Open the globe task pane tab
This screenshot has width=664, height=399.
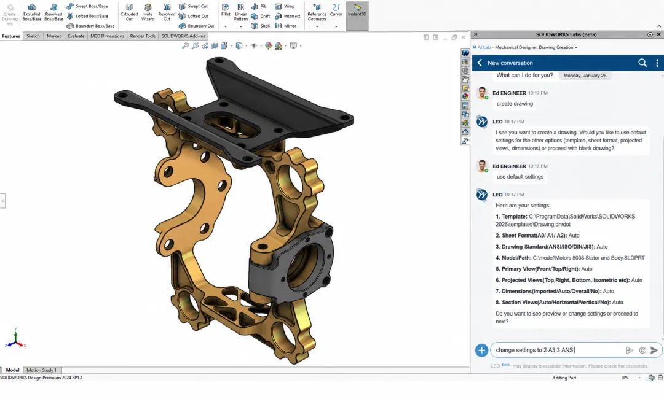pyautogui.click(x=465, y=53)
